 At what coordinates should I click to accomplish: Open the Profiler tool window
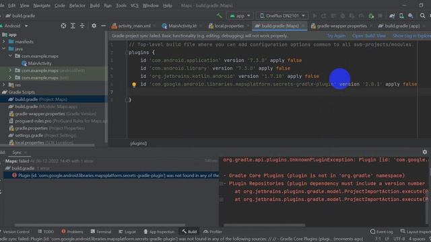[x=213, y=232]
